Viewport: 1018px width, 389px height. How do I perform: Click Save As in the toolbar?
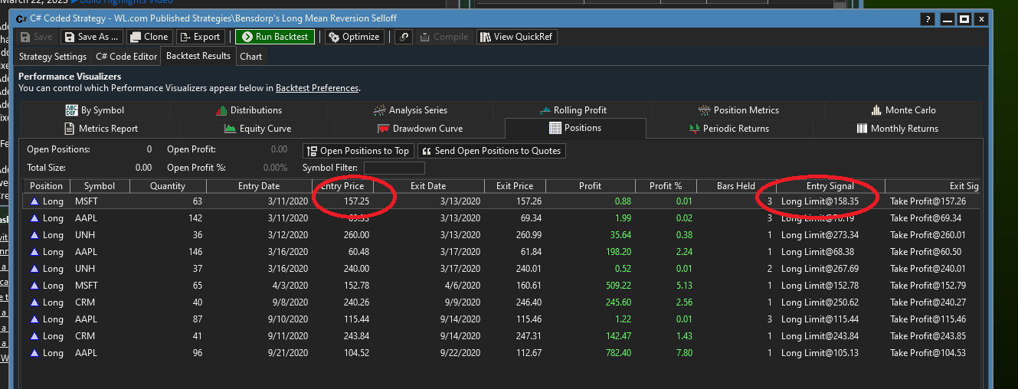(91, 37)
